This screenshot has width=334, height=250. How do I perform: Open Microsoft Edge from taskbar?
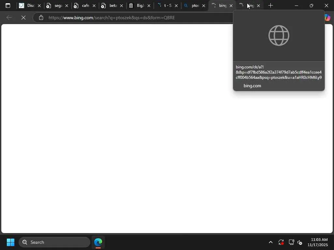pyautogui.click(x=98, y=242)
